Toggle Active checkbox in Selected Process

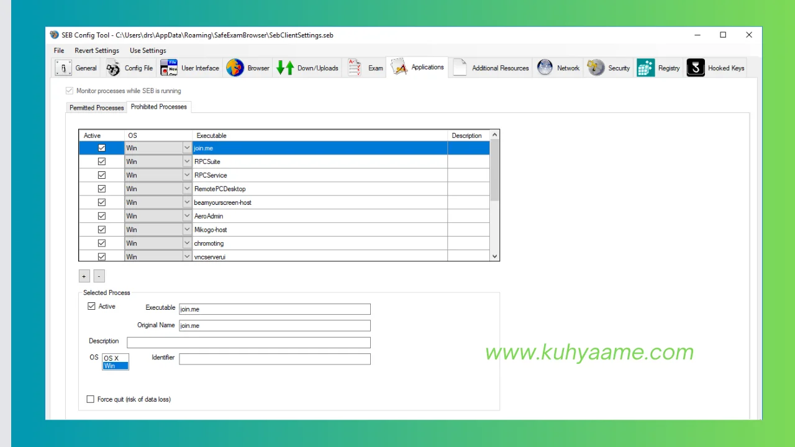click(x=91, y=306)
